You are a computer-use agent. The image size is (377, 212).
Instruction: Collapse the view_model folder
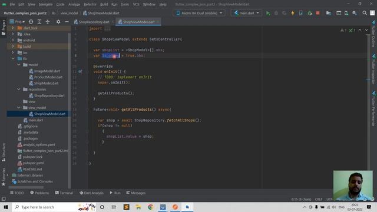18,107
